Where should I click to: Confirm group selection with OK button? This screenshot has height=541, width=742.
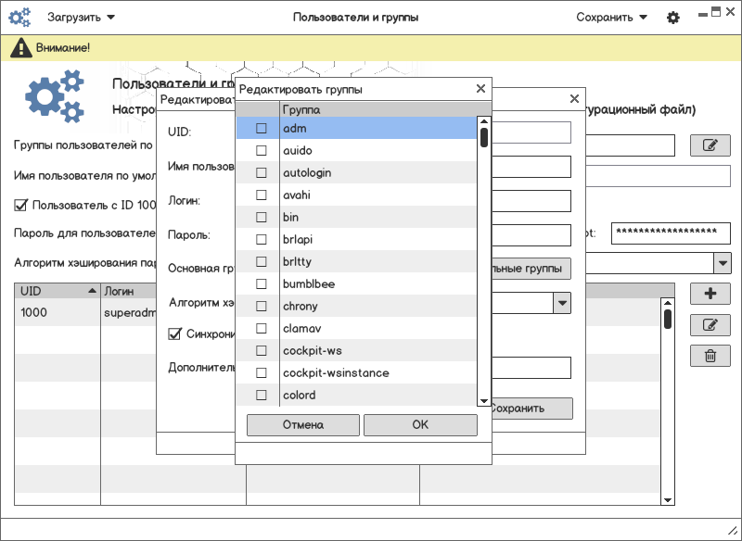click(420, 425)
